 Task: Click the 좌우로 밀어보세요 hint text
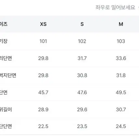pos(115,7)
